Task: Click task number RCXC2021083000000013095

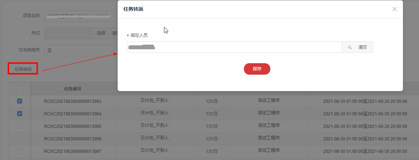Action: (73, 126)
